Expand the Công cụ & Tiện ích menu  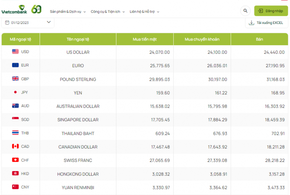[108, 12]
